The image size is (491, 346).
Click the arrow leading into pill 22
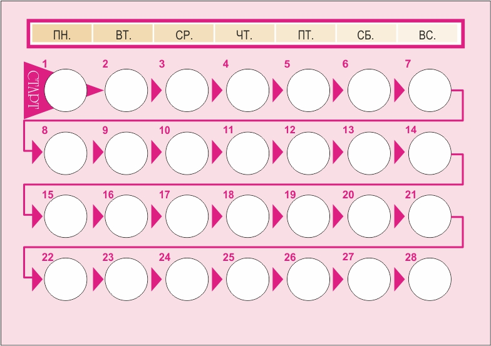[x=36, y=278]
